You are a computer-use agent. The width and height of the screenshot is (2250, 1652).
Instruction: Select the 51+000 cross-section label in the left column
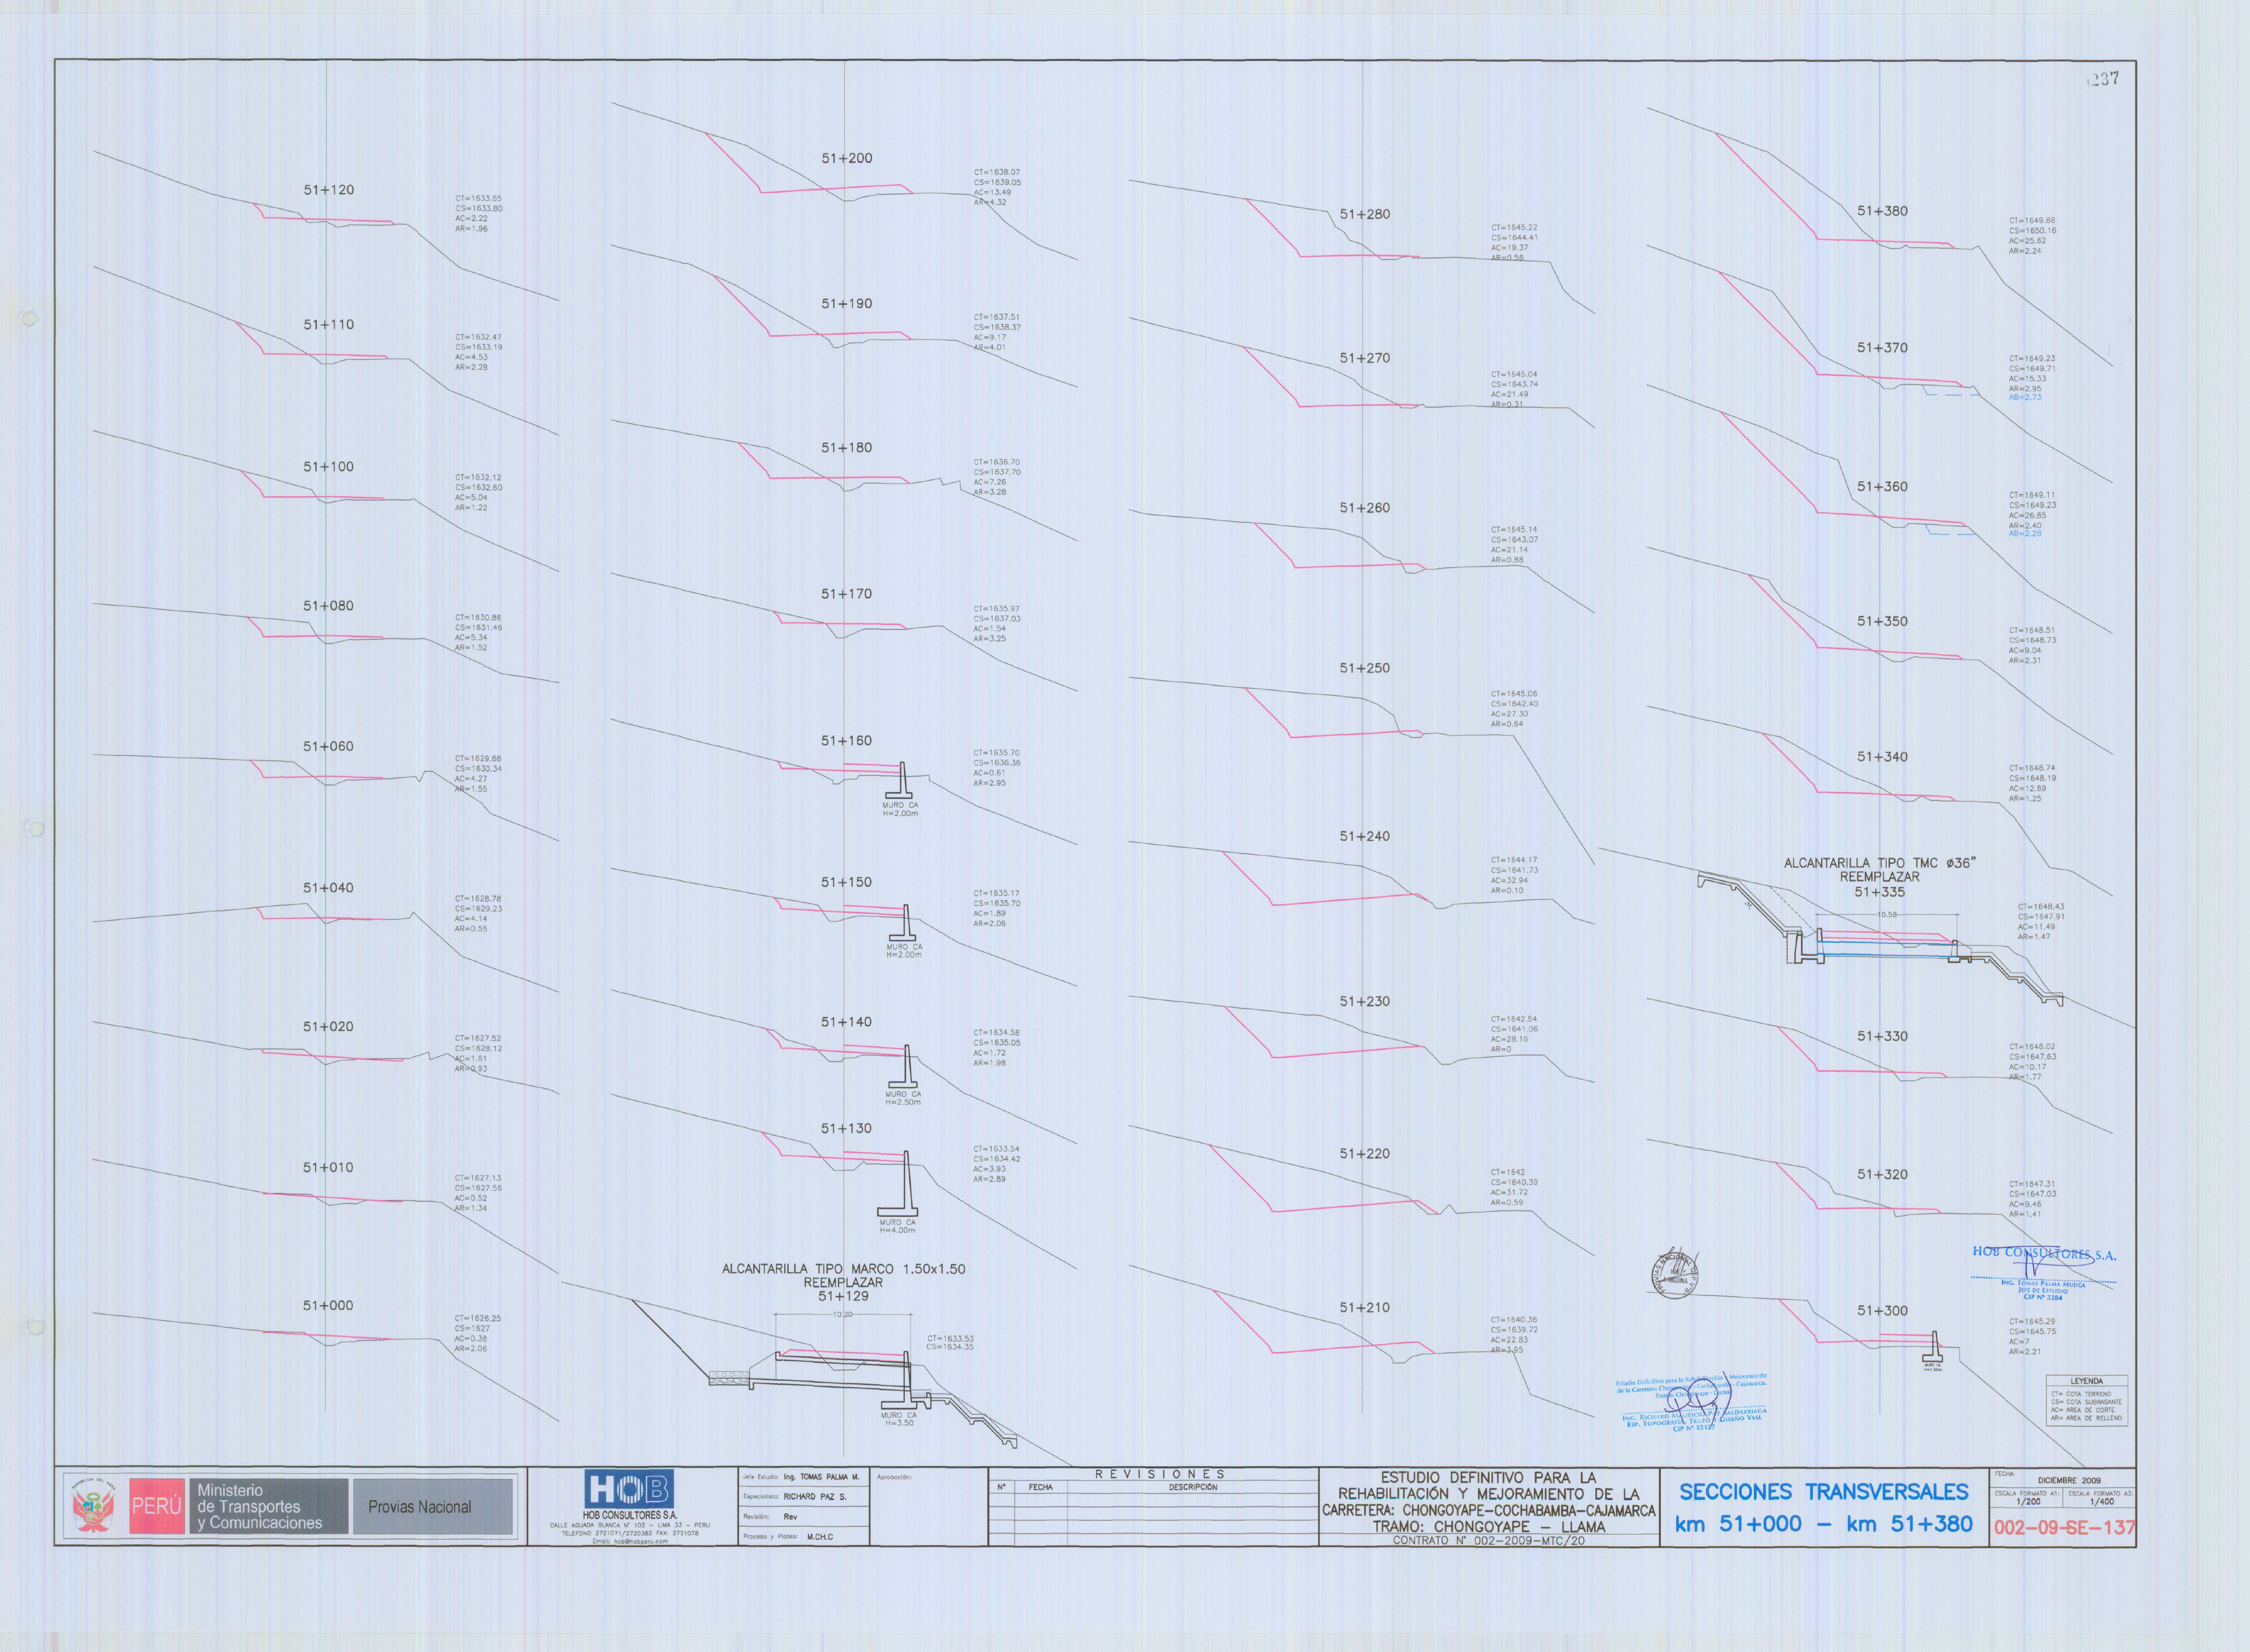click(x=328, y=1306)
